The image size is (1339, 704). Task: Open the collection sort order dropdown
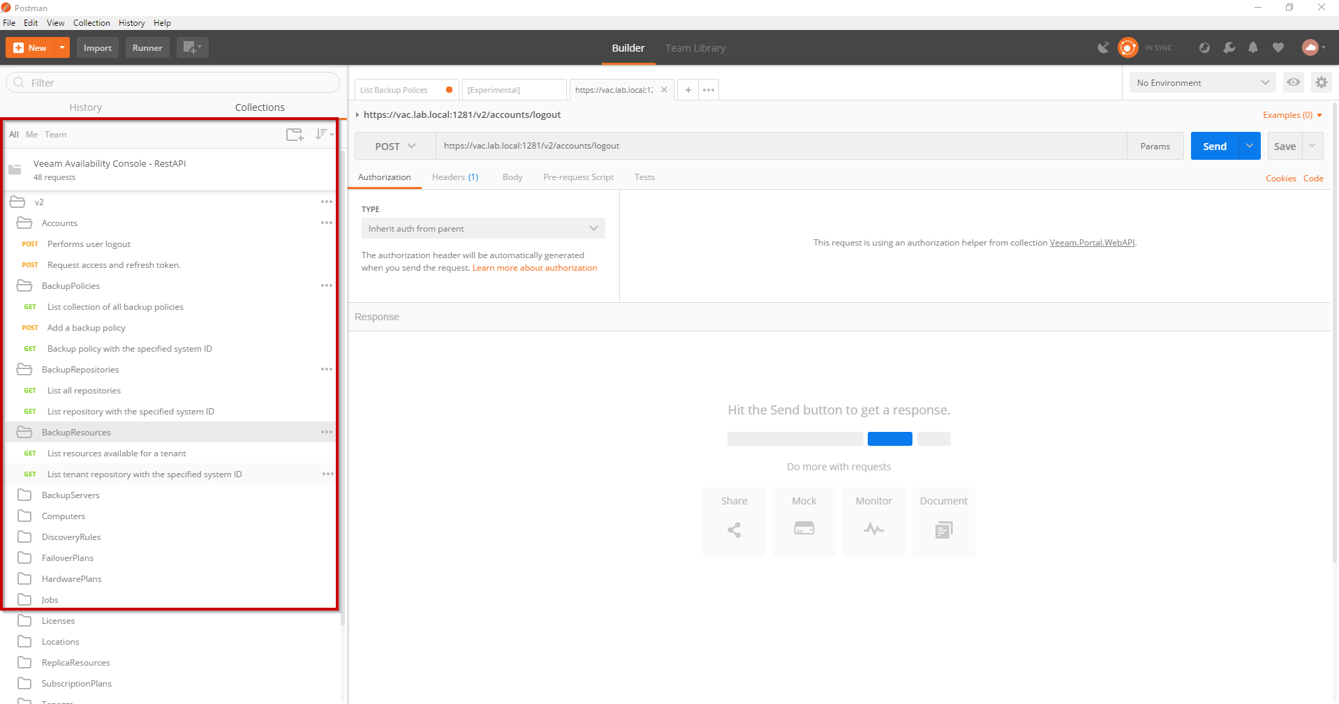pyautogui.click(x=324, y=134)
